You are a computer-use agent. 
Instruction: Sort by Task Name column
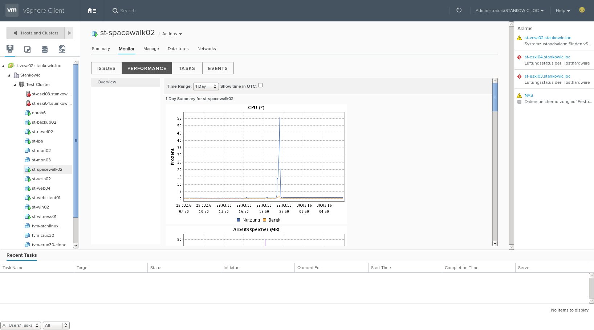pos(37,268)
